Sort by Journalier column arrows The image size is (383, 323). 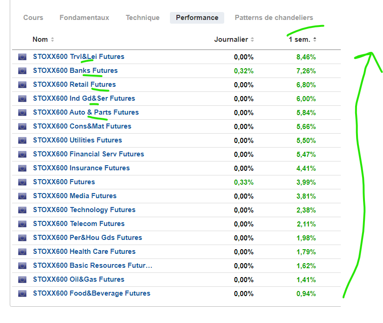(x=253, y=39)
